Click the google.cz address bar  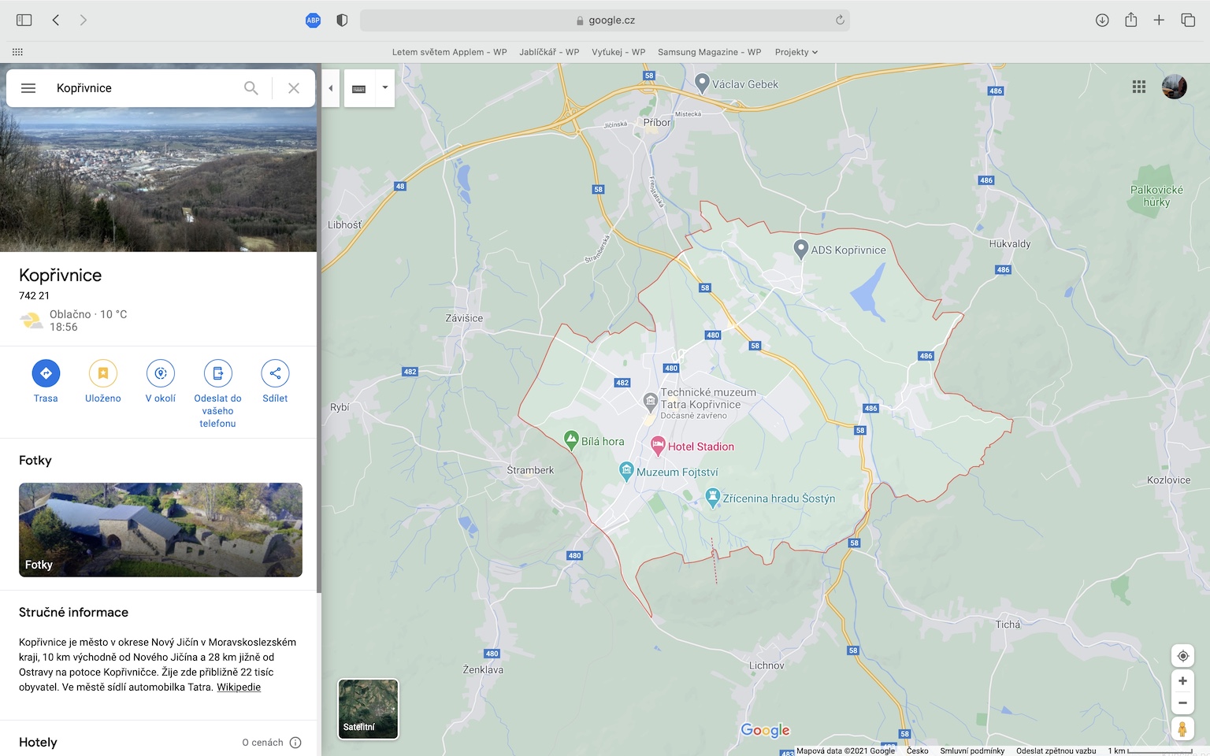point(604,20)
